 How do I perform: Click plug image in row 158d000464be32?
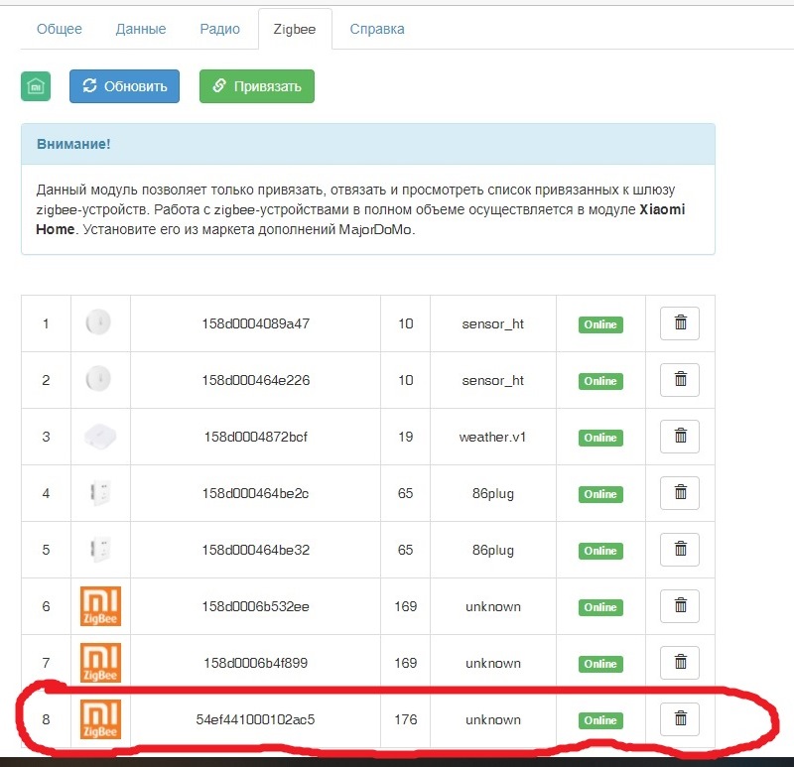pos(101,550)
